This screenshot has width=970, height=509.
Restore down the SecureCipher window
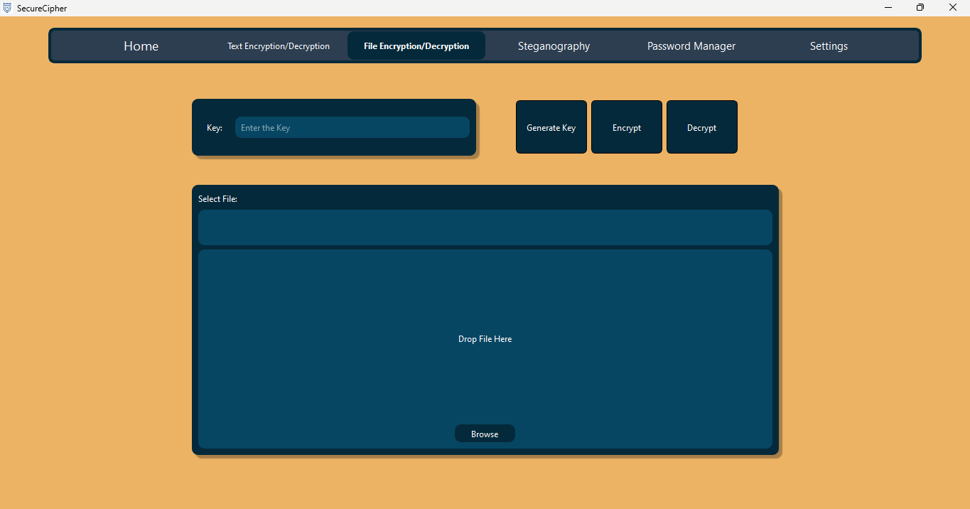point(920,8)
